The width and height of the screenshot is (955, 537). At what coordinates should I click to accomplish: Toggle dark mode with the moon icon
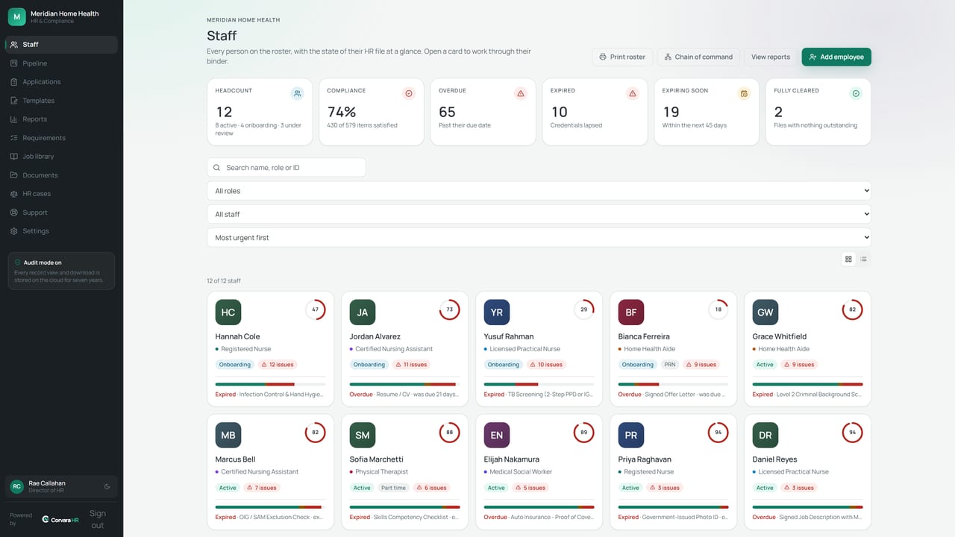tap(107, 487)
